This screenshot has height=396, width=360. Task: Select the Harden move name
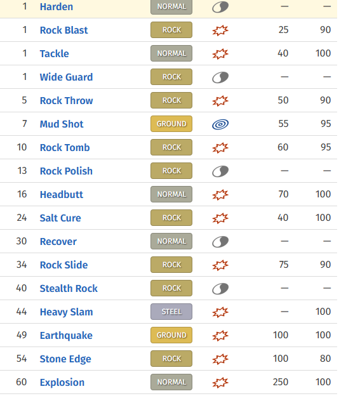coord(57,6)
